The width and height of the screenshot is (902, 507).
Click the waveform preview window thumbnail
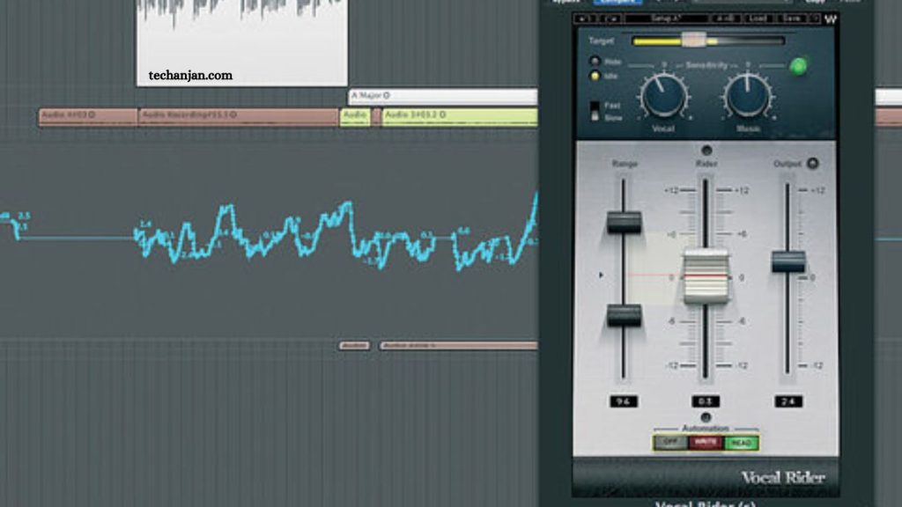(242, 43)
